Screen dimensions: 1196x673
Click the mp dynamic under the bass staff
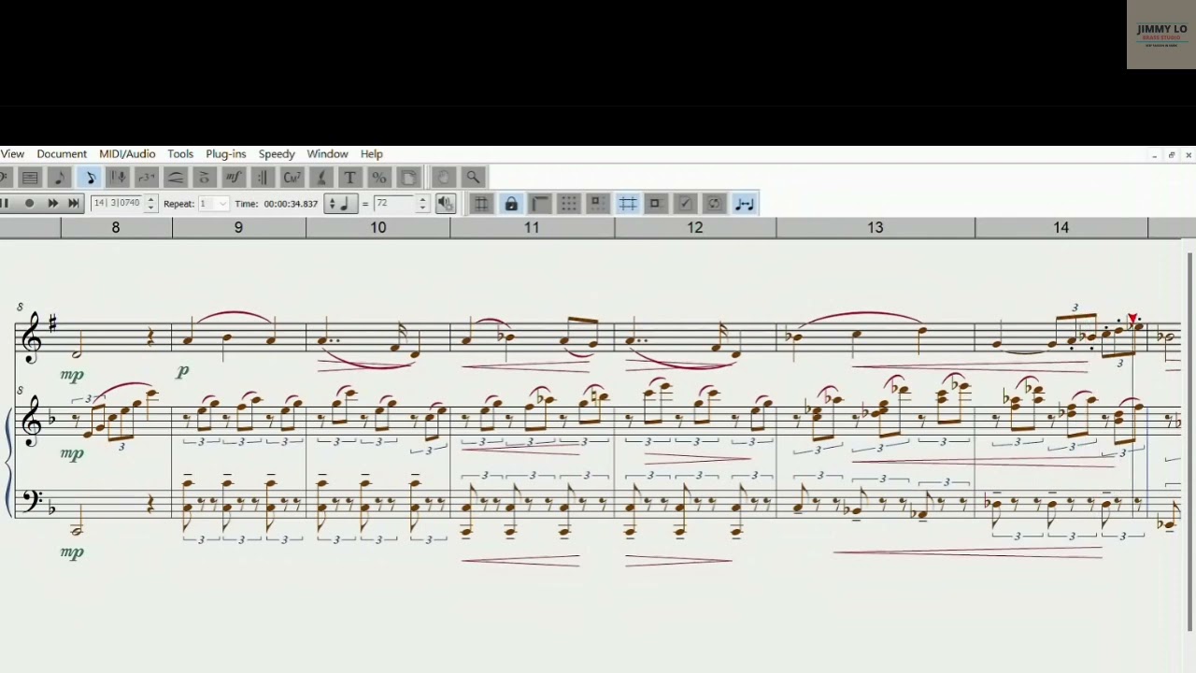[72, 552]
